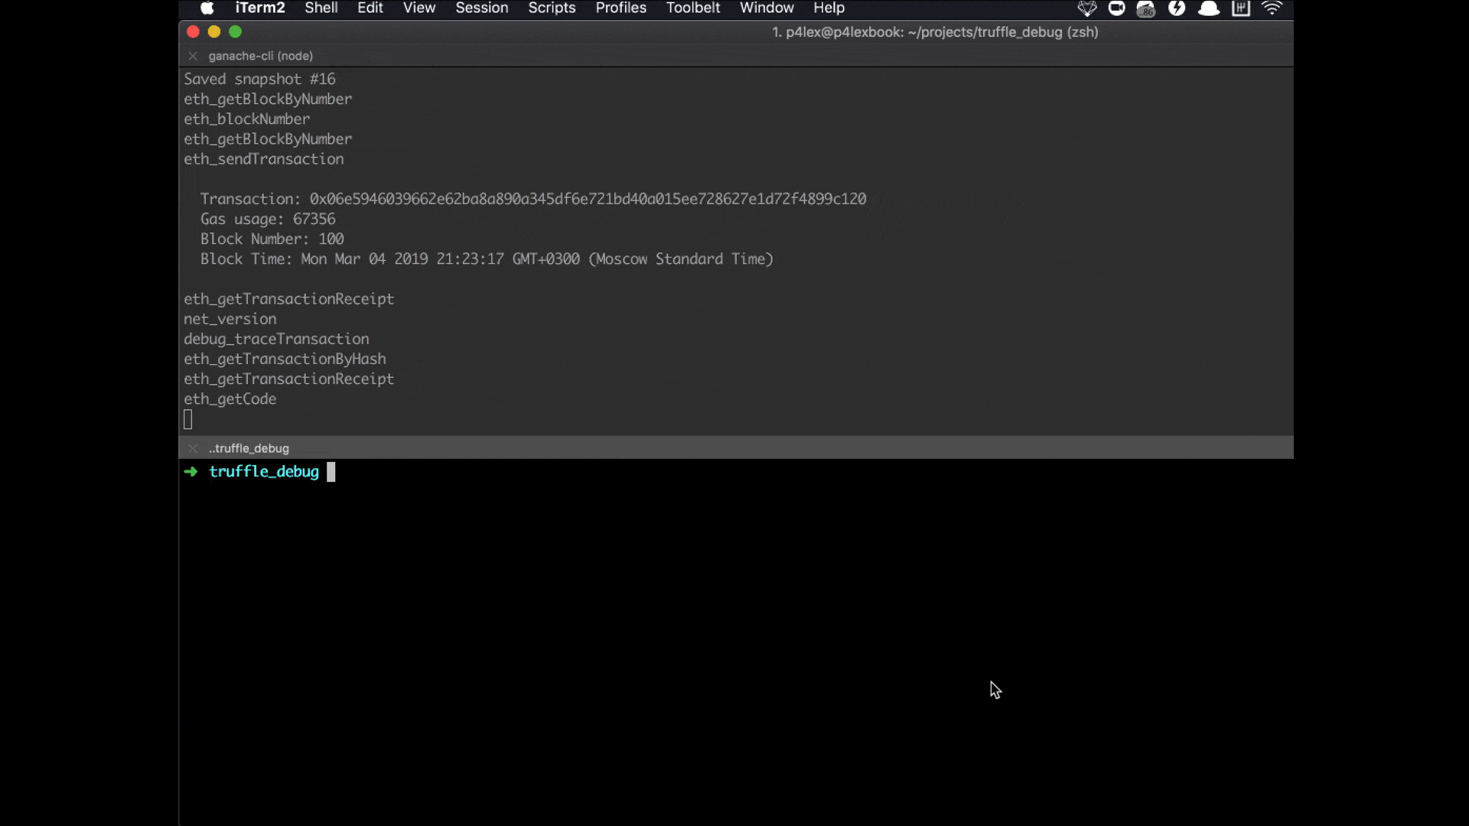Viewport: 1469px width, 826px height.
Task: Focus the ..truffle_debug session title bar
Action: click(249, 448)
